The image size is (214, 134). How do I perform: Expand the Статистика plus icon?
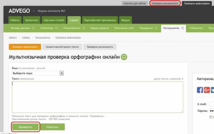(56, 28)
